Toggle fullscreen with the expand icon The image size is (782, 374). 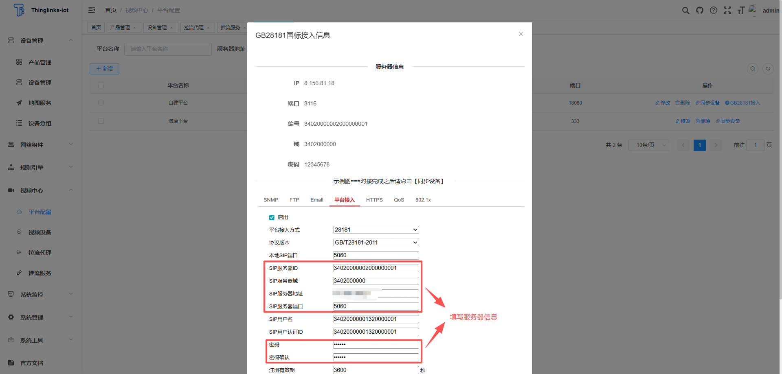point(727,10)
